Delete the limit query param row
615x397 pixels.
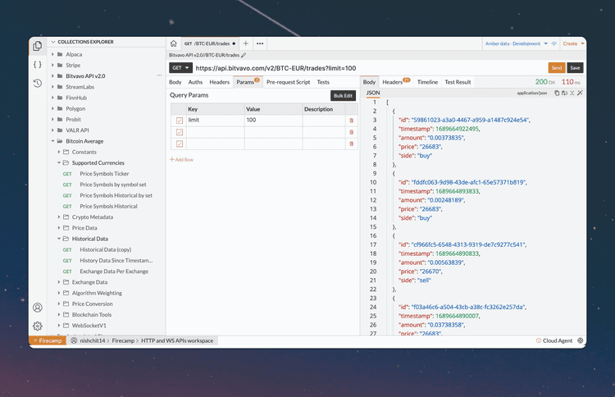pyautogui.click(x=352, y=121)
